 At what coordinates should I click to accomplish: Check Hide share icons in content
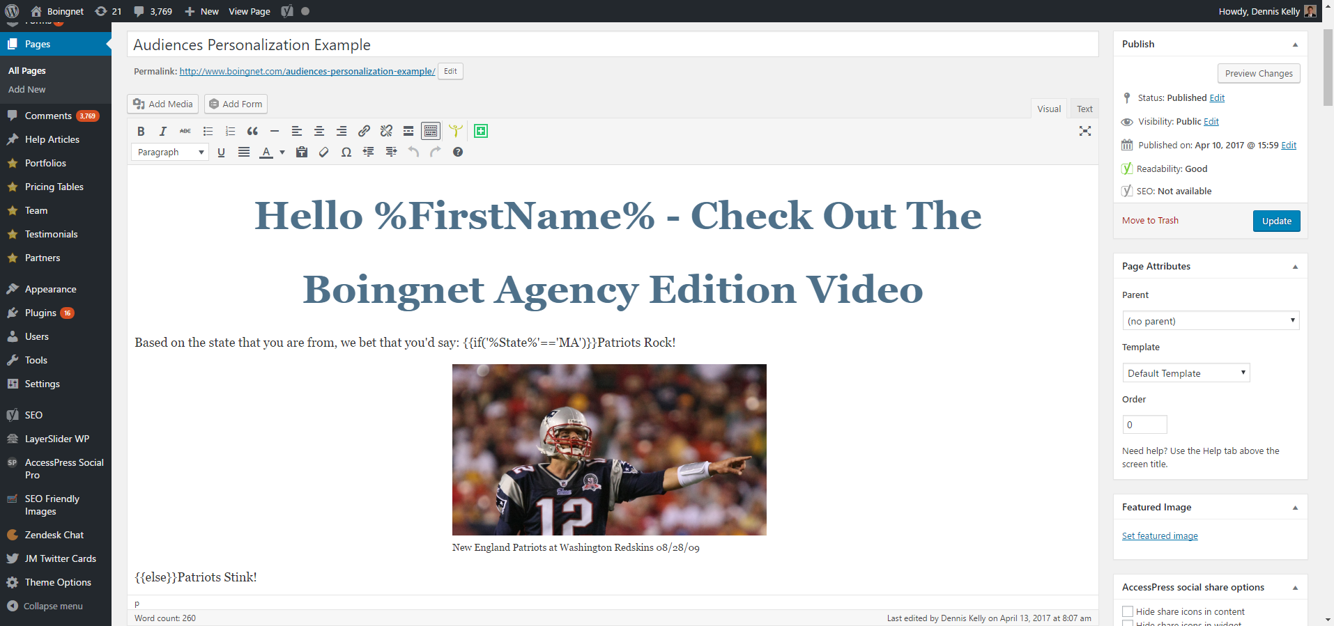[1128, 611]
